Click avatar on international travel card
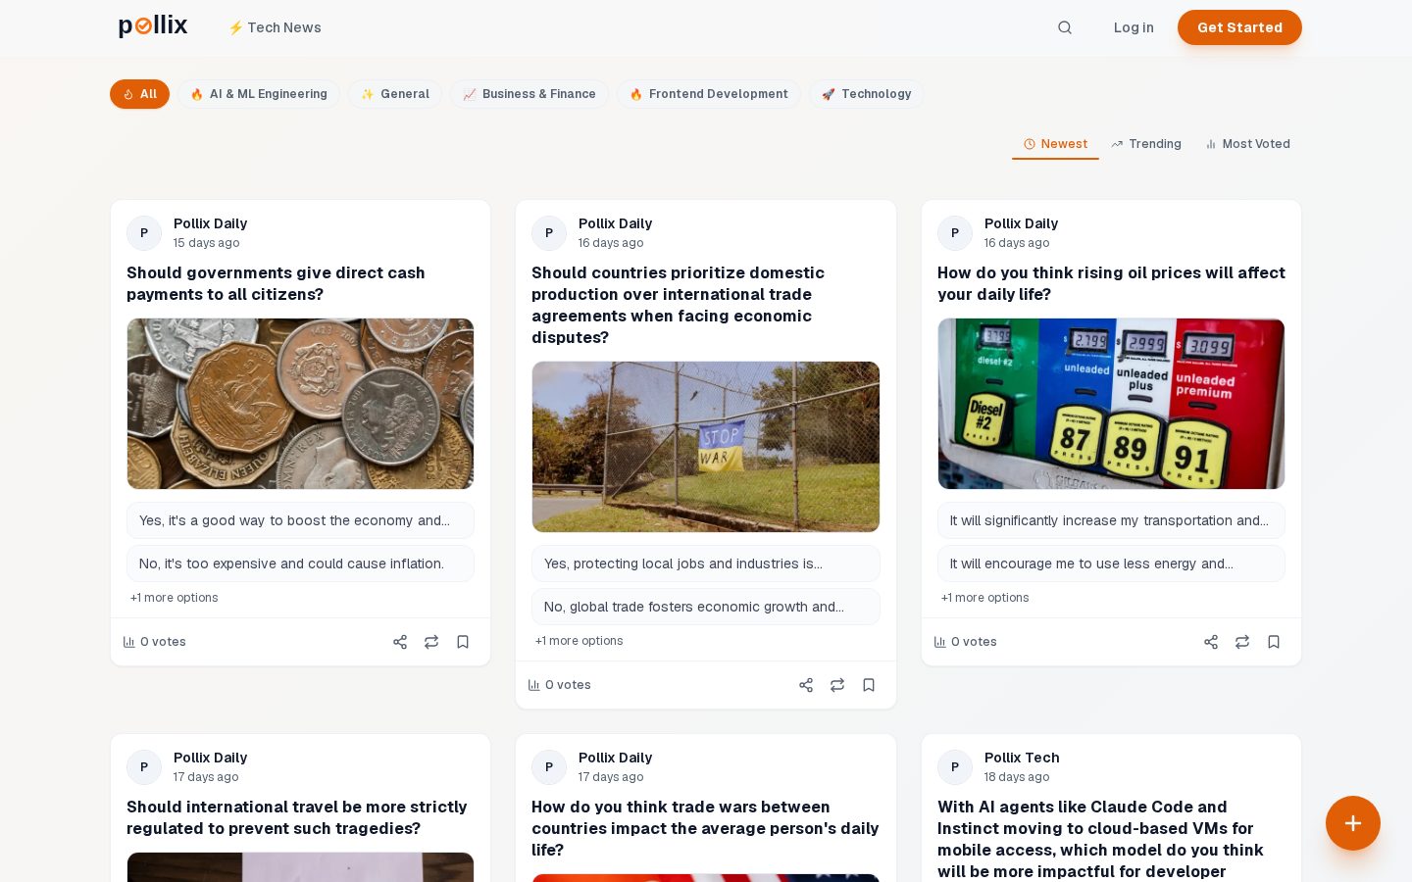1412x882 pixels. click(144, 767)
